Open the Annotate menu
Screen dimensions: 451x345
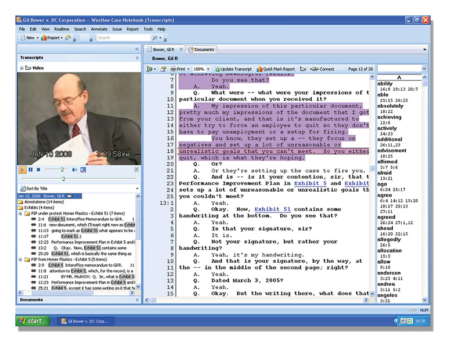click(99, 29)
